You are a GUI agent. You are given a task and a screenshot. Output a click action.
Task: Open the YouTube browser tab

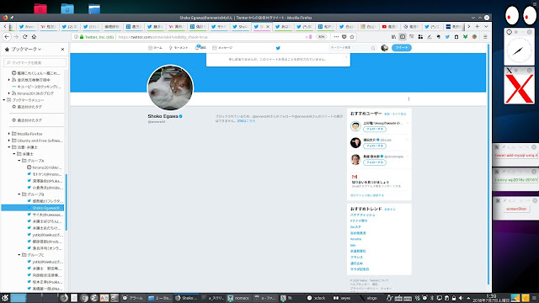(389, 26)
